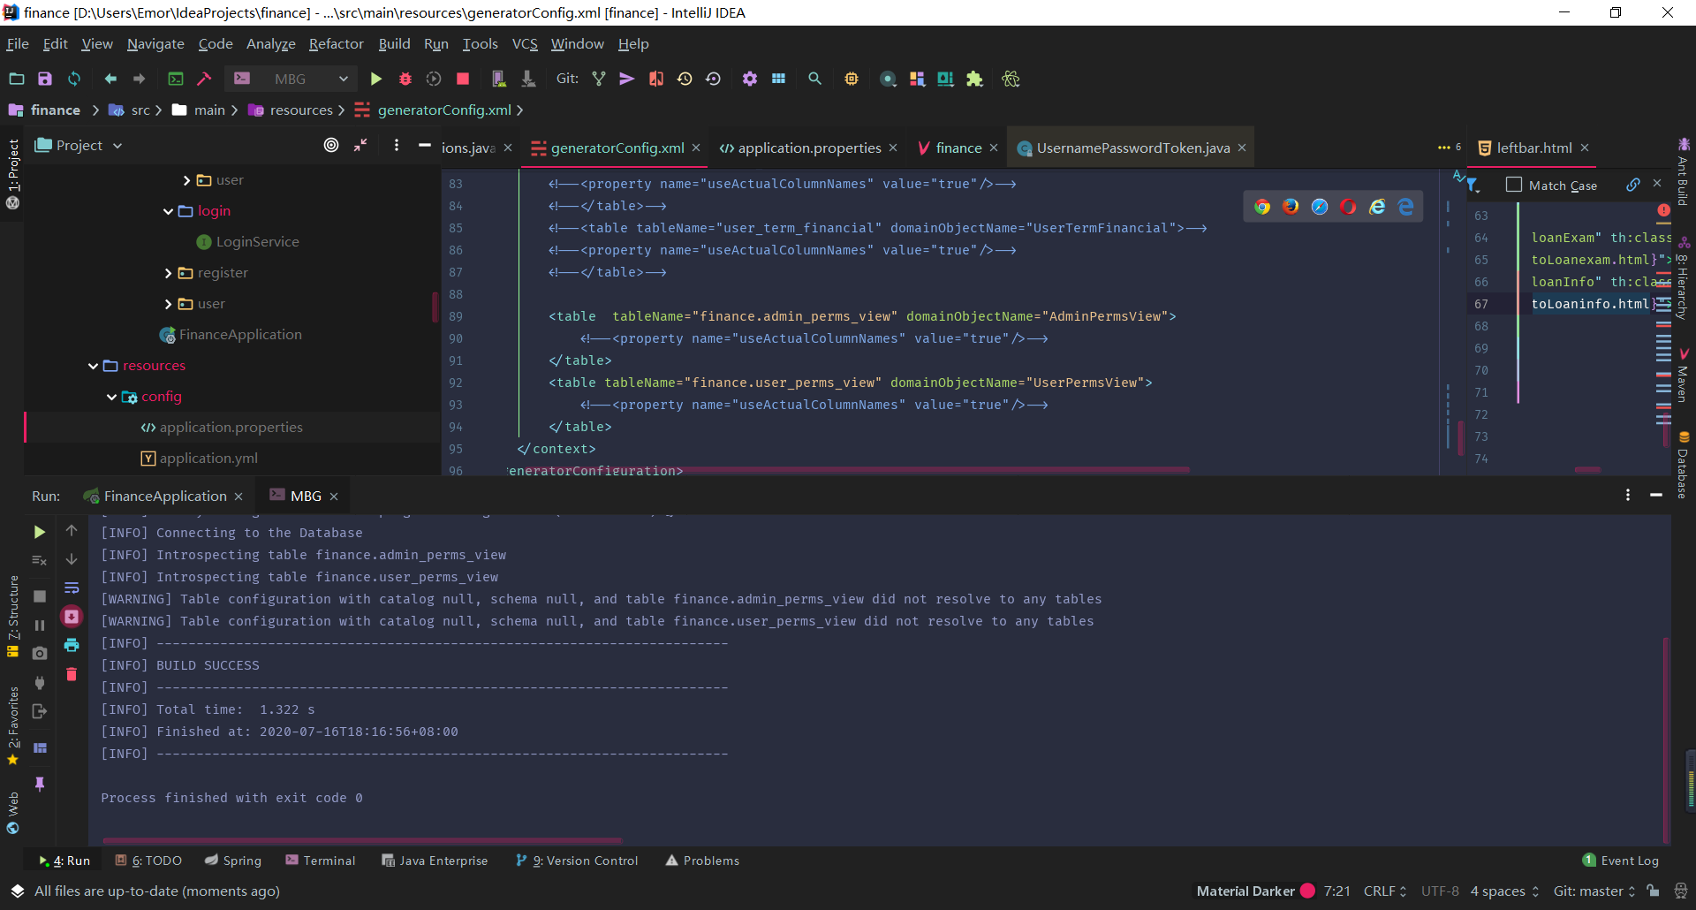This screenshot has height=910, width=1696.
Task: Run the FinanceApplication configuration
Action: [163, 496]
